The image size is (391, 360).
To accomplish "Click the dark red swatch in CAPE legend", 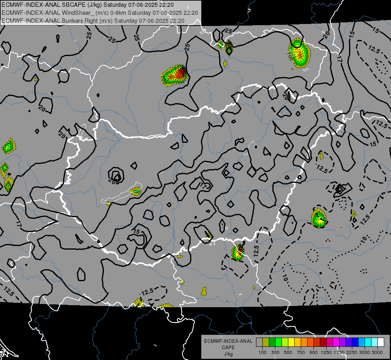I will [x=324, y=342].
